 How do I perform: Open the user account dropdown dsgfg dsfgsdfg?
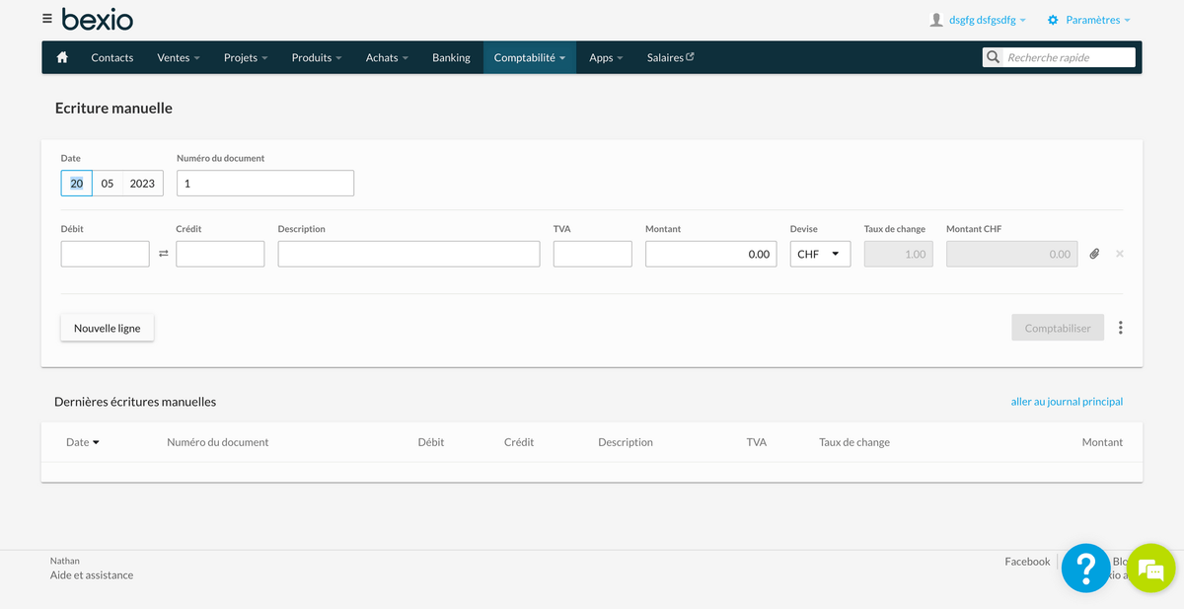[x=978, y=20]
